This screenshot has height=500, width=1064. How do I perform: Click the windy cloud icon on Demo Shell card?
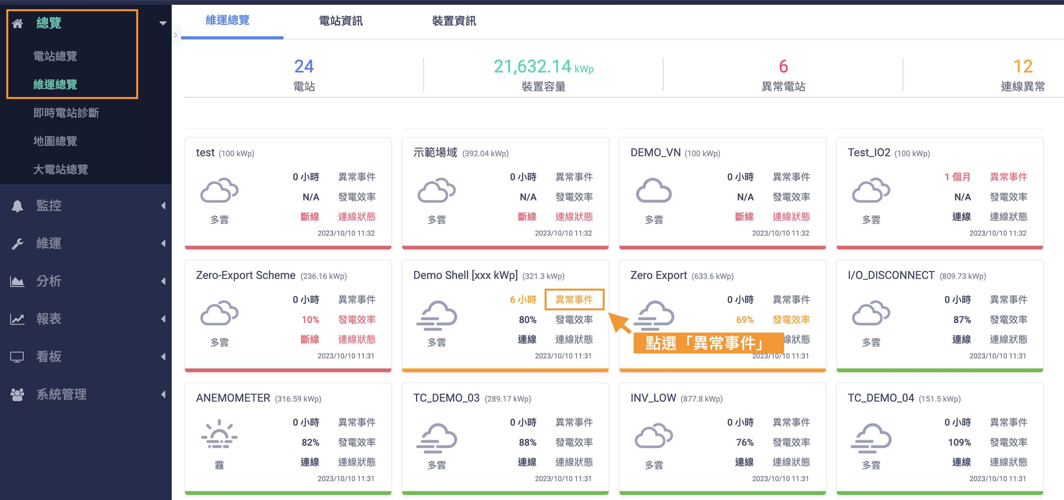[437, 315]
